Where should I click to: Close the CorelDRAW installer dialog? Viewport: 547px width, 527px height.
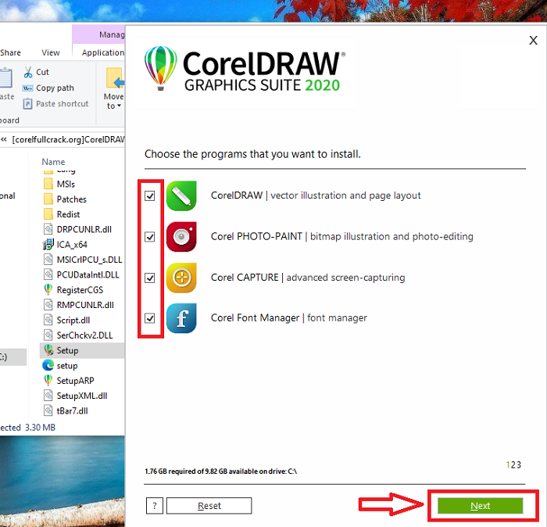click(x=533, y=40)
